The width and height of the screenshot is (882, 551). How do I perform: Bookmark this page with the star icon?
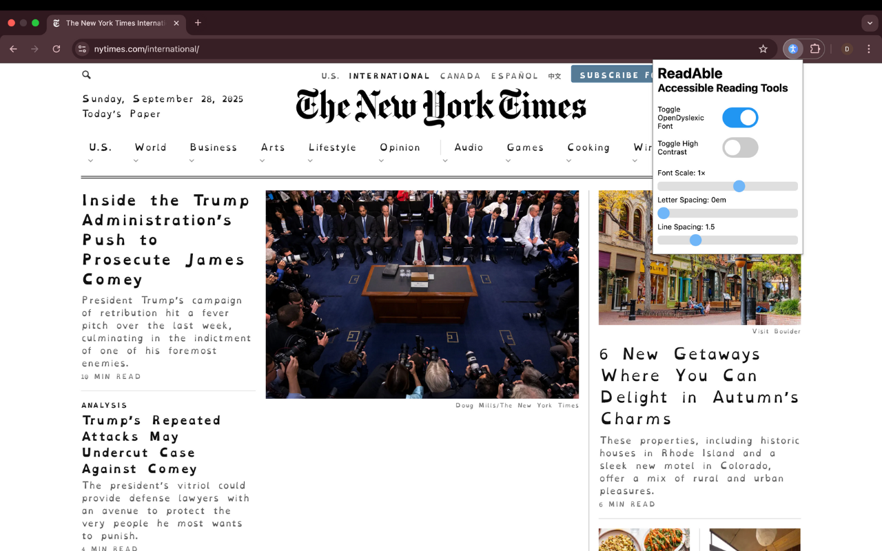(x=763, y=49)
